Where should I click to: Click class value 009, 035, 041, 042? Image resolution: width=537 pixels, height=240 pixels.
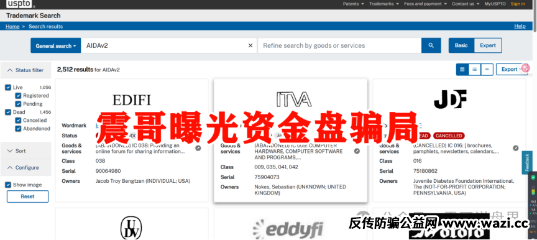point(277,167)
